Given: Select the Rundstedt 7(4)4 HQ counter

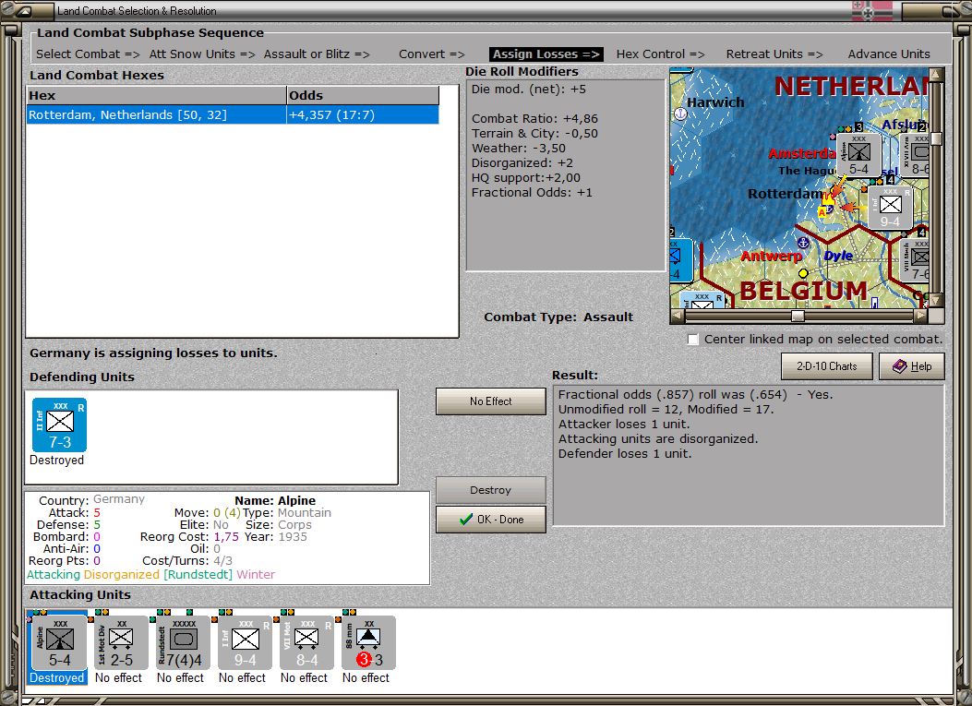Looking at the screenshot, I should pos(183,642).
